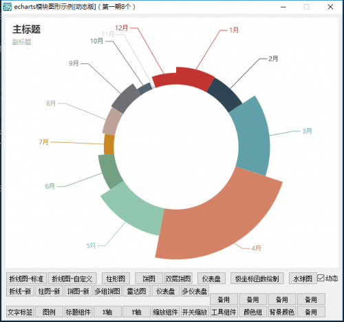Select the 多组饼图 button
344x322 pixels.
107,291
